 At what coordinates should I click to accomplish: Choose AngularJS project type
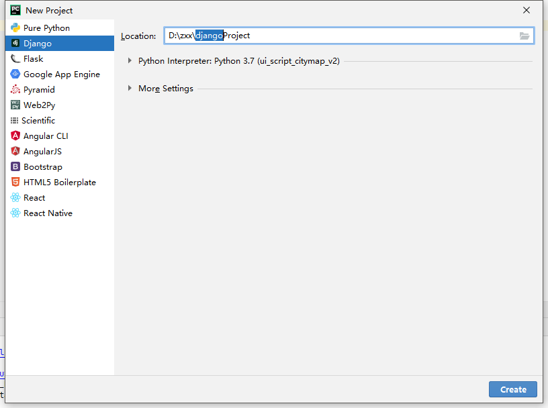tap(60, 151)
